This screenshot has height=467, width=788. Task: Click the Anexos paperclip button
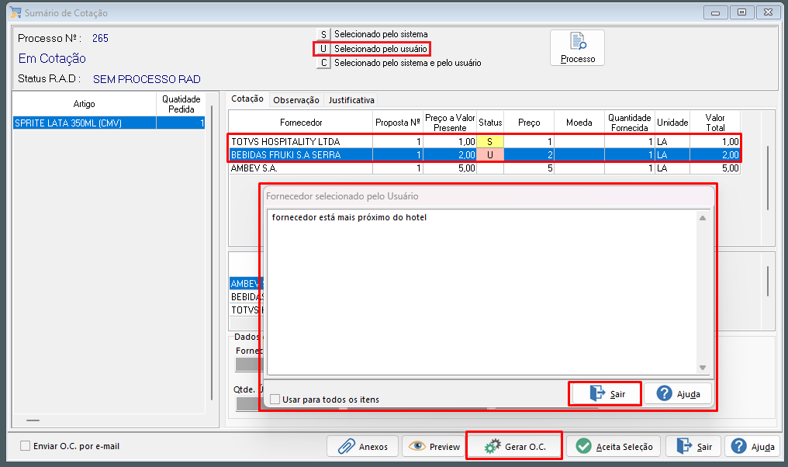(362, 446)
